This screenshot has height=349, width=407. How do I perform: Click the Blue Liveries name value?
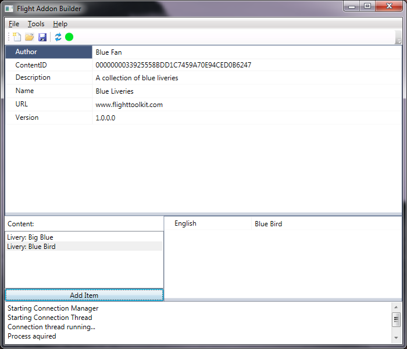115,91
